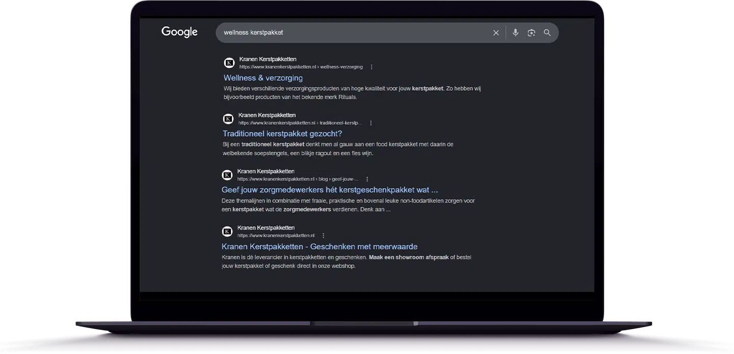Click the snippet mentioning soepstengels and ragout

338,149
